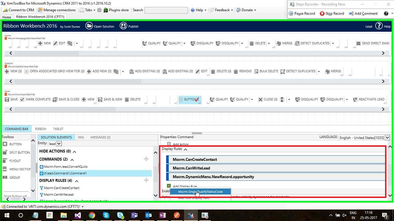Select Mscrm.Form.lead.ConvertQuick command
Viewport: 394px width, 221px height.
click(x=66, y=167)
